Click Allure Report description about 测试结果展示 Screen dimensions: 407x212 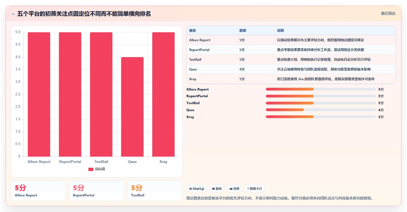pos(320,40)
